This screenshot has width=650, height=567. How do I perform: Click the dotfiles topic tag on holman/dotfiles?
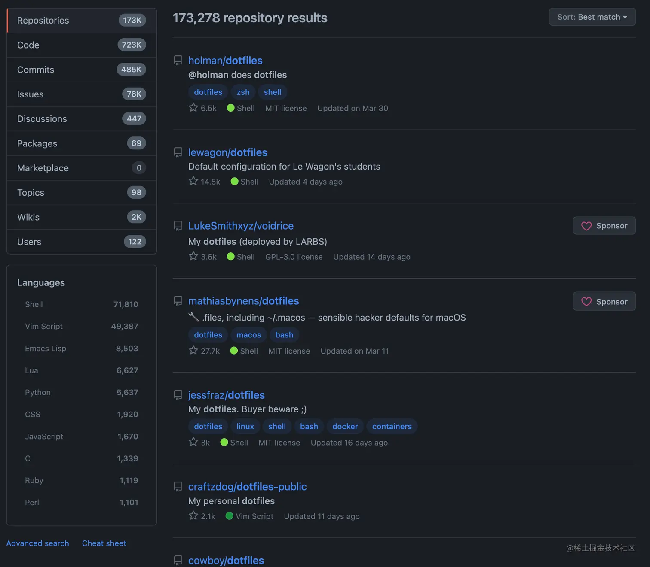click(208, 92)
